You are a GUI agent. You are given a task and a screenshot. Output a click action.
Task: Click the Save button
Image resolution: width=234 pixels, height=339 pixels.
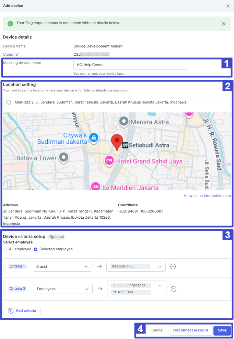point(222,330)
